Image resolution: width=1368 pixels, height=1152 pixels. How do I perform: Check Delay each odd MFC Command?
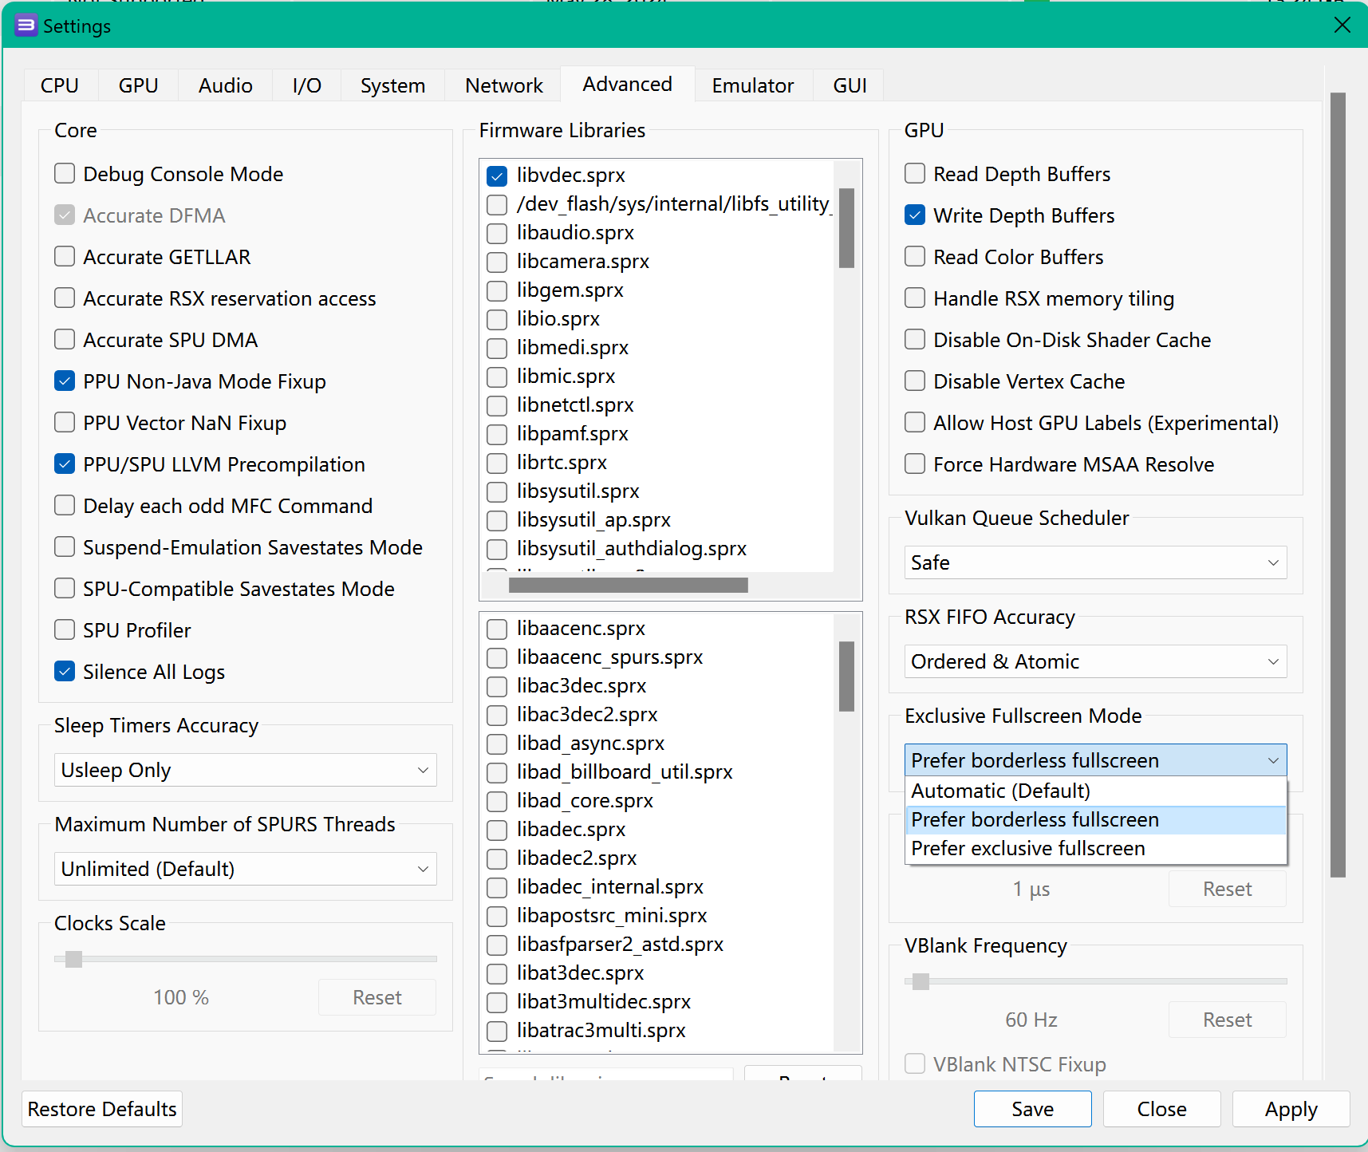coord(65,506)
